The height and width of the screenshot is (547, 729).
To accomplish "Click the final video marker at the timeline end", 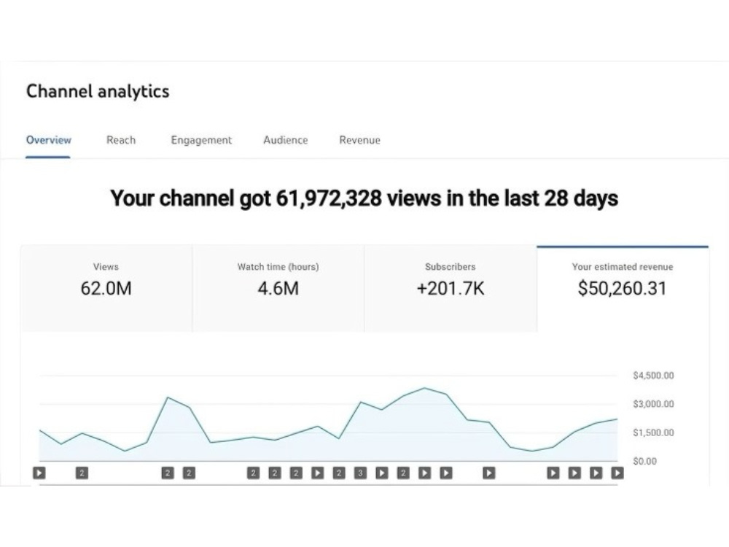I will pos(617,473).
